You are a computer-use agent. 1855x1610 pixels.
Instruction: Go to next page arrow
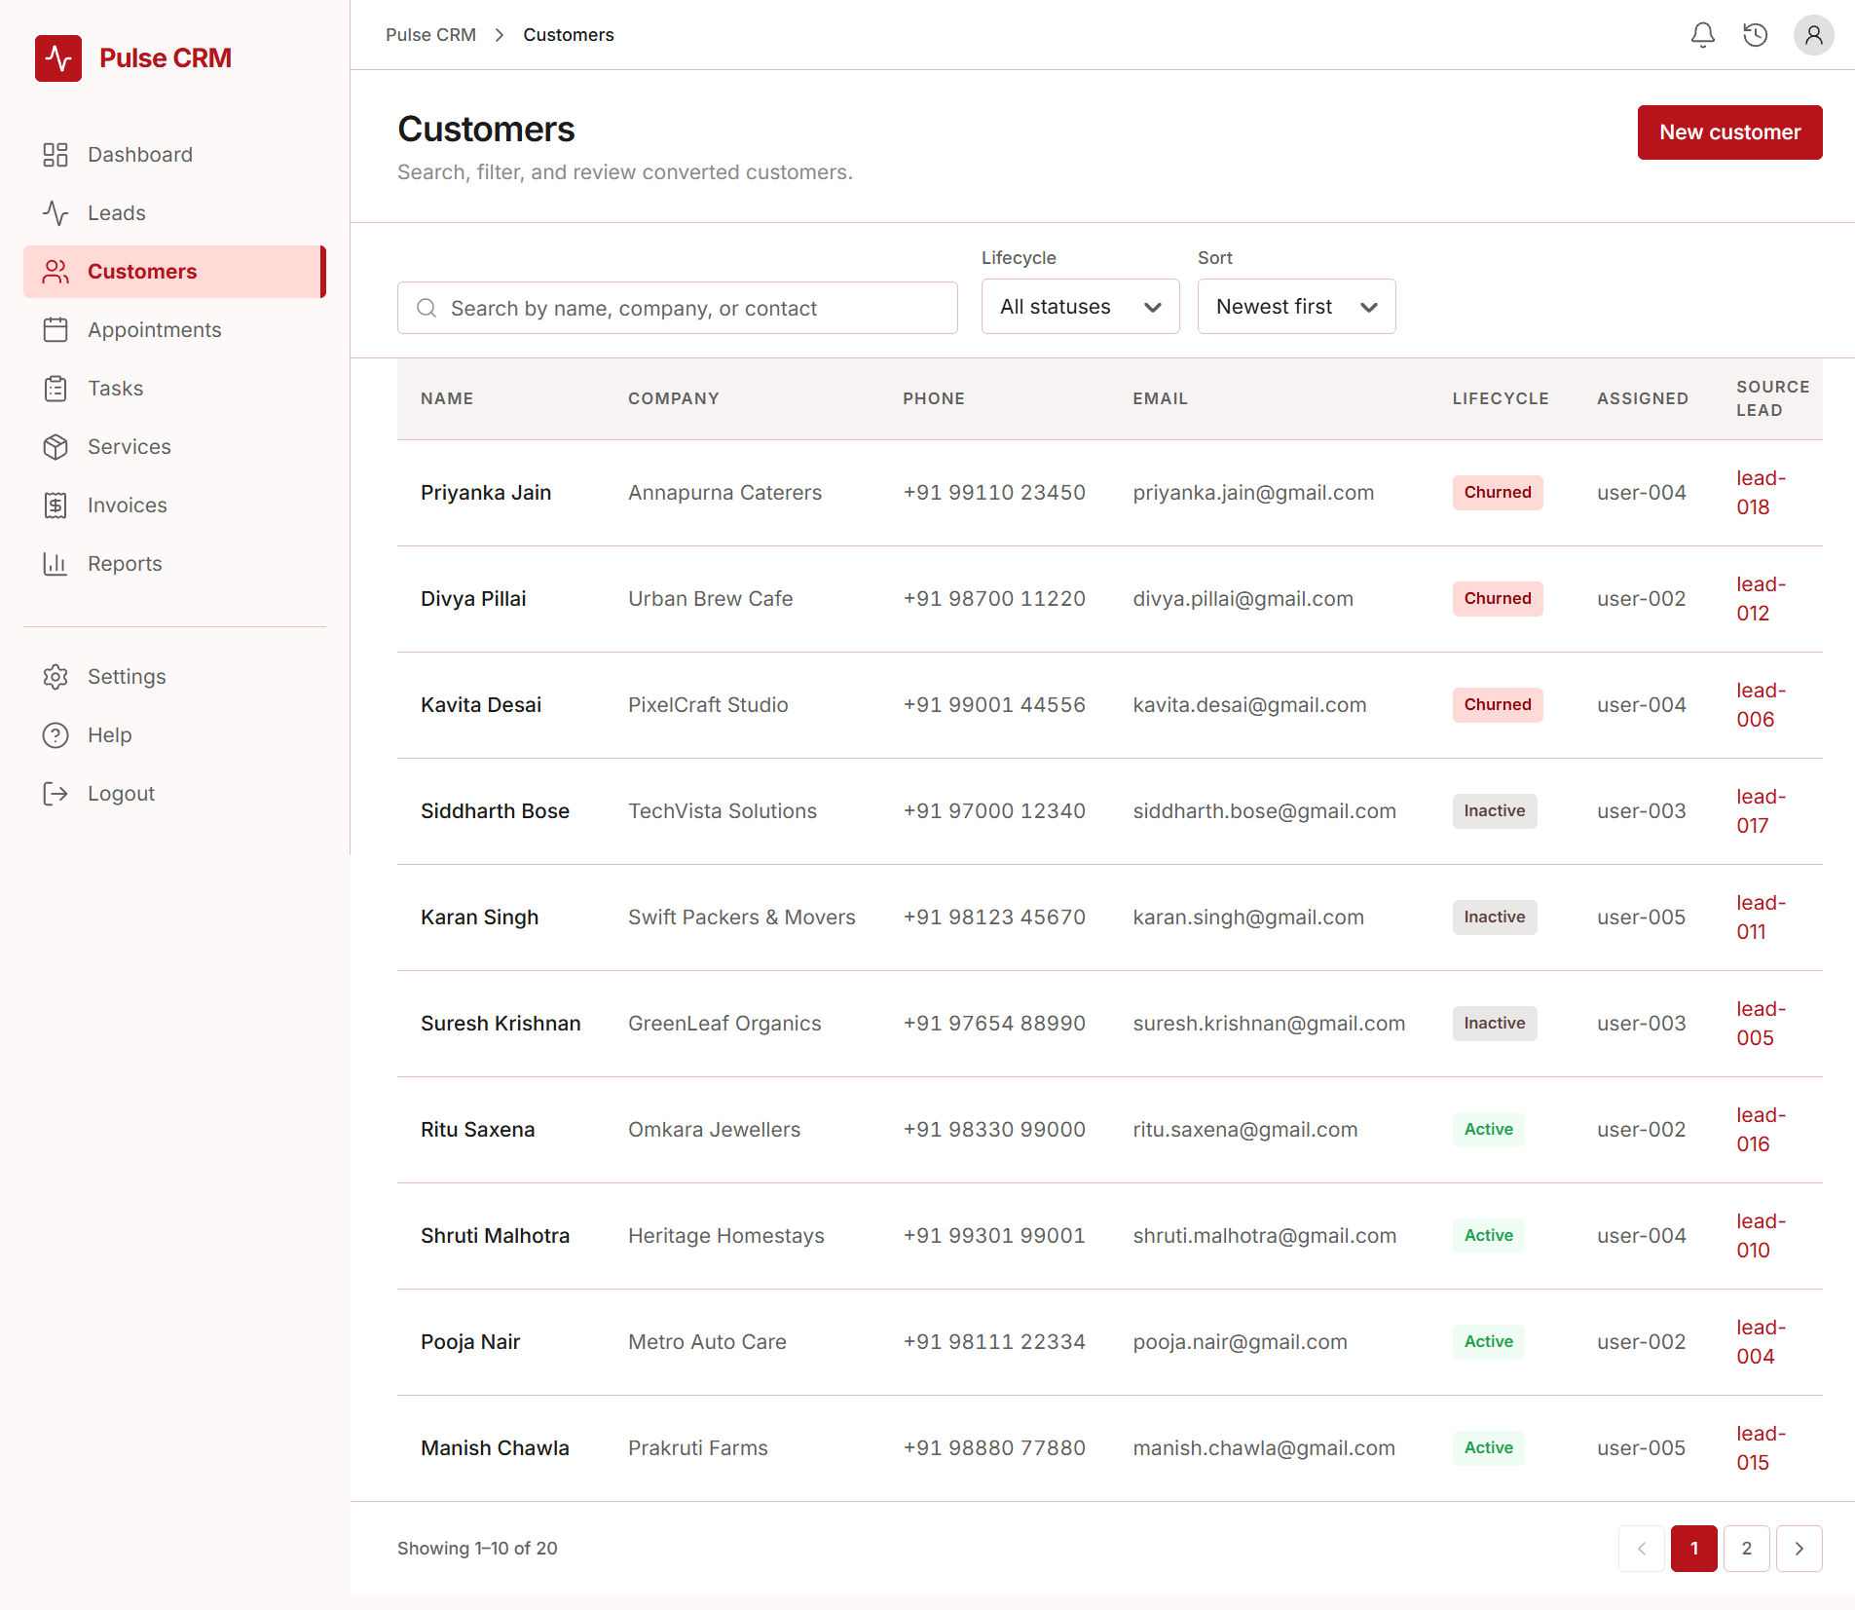(x=1799, y=1549)
